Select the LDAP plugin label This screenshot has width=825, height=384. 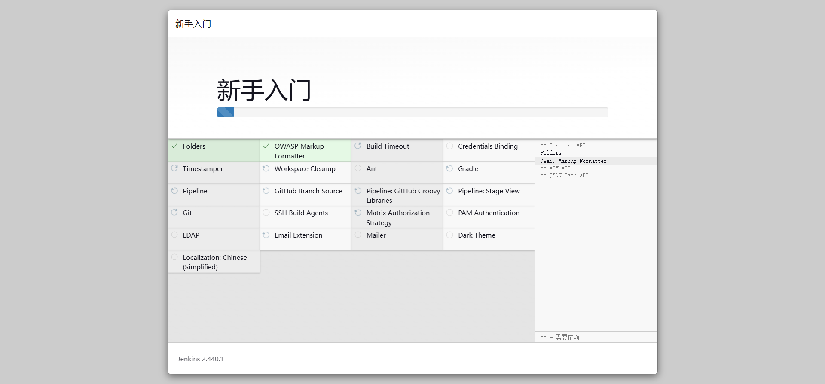pyautogui.click(x=191, y=235)
